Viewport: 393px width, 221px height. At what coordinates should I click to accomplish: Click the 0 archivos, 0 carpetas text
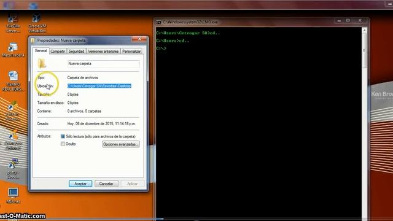point(84,111)
